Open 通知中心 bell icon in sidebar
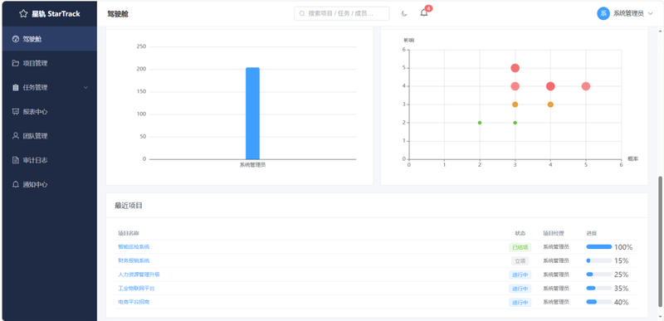 click(x=16, y=184)
